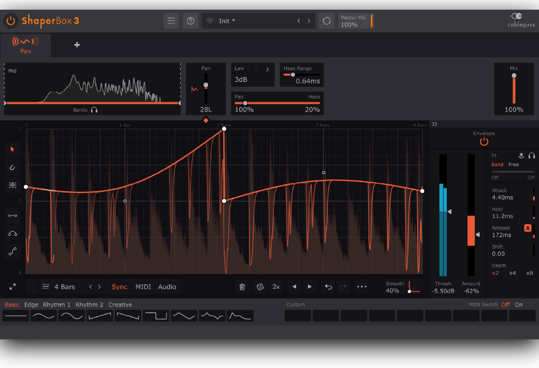The image size is (539, 368).
Task: Select Sync trigger mode
Action: pos(119,287)
